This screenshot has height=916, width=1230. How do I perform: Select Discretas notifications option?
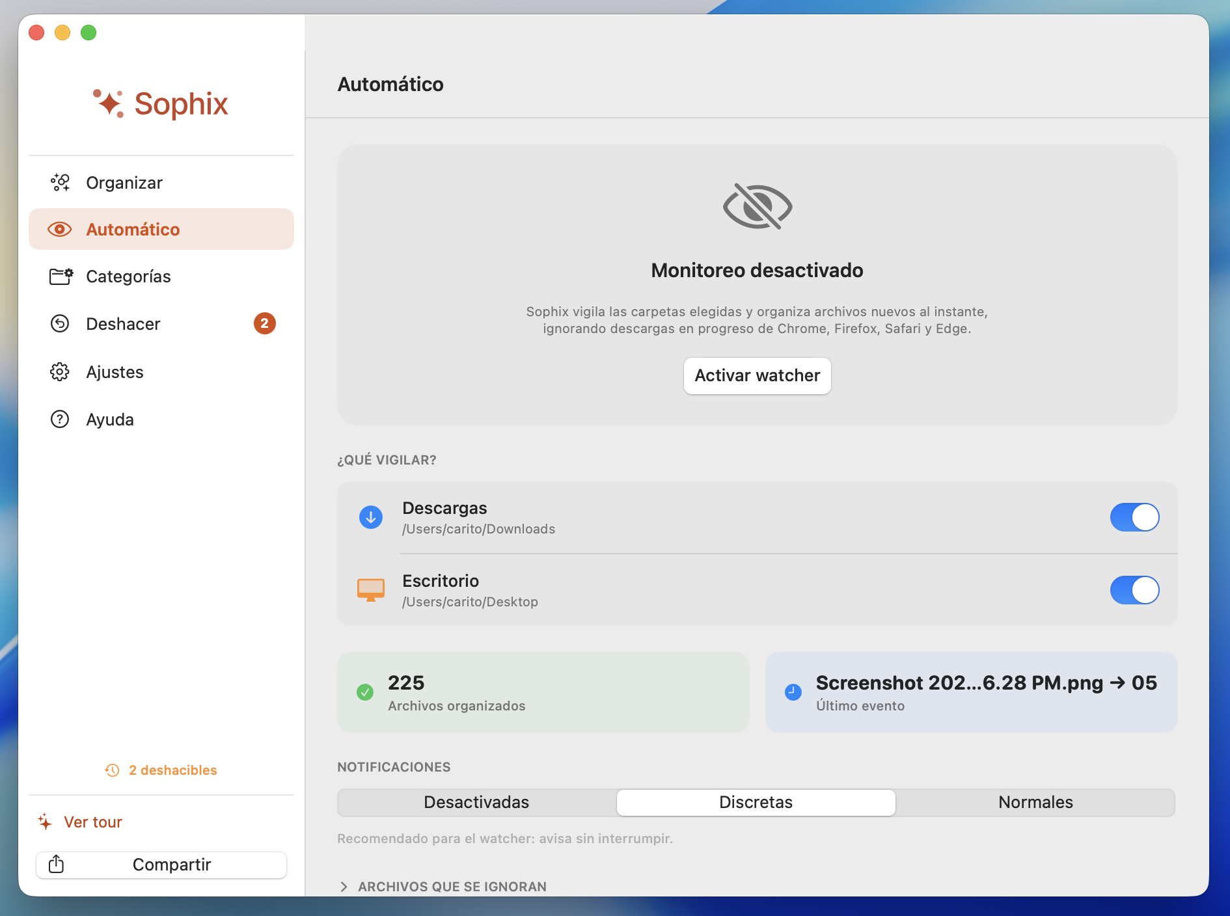click(x=756, y=802)
